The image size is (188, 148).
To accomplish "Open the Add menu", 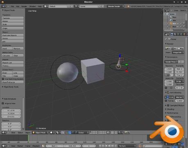I will point(18,7).
